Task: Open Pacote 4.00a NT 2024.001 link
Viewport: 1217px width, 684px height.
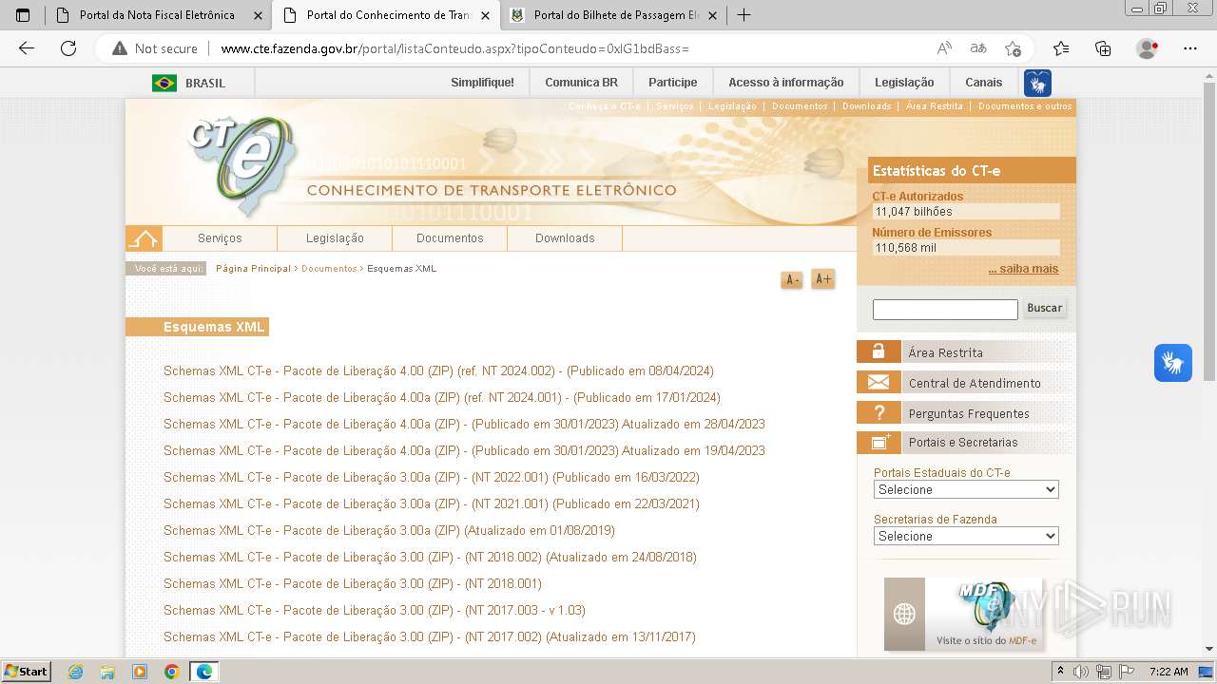Action: [x=442, y=398]
